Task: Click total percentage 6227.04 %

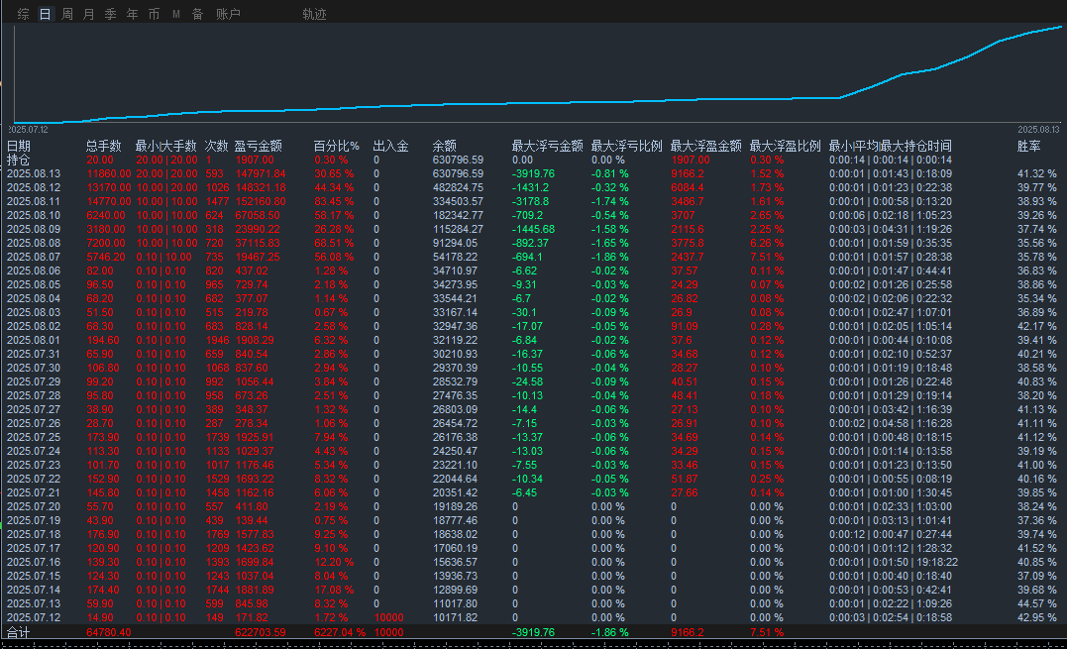Action: (340, 632)
